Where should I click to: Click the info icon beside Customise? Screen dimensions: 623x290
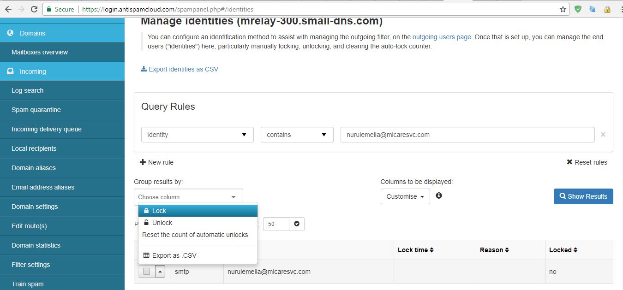pos(439,195)
